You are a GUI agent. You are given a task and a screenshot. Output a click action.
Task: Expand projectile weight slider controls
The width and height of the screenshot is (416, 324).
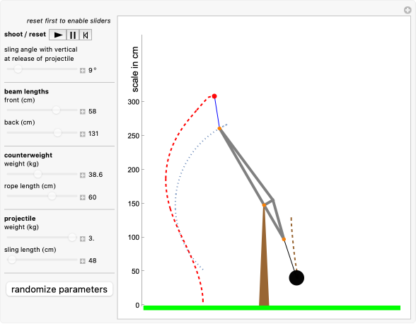(x=83, y=239)
